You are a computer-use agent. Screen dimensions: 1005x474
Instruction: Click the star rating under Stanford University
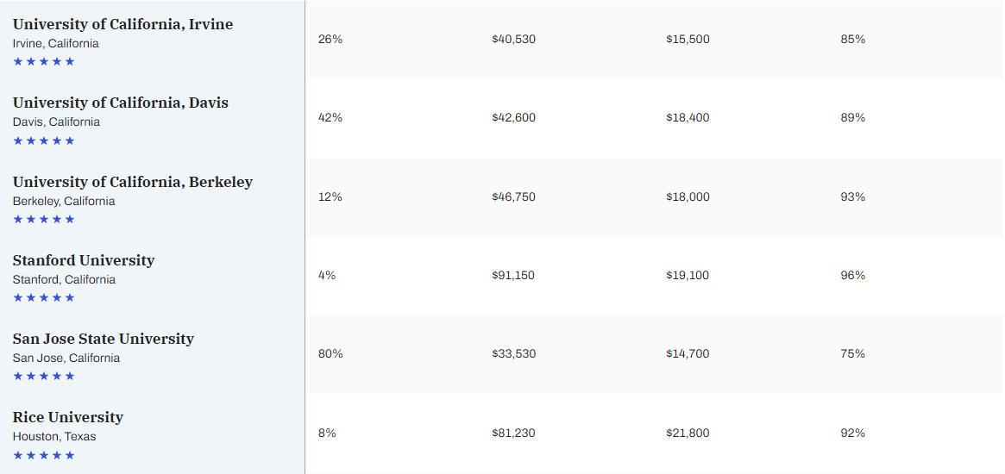point(44,297)
